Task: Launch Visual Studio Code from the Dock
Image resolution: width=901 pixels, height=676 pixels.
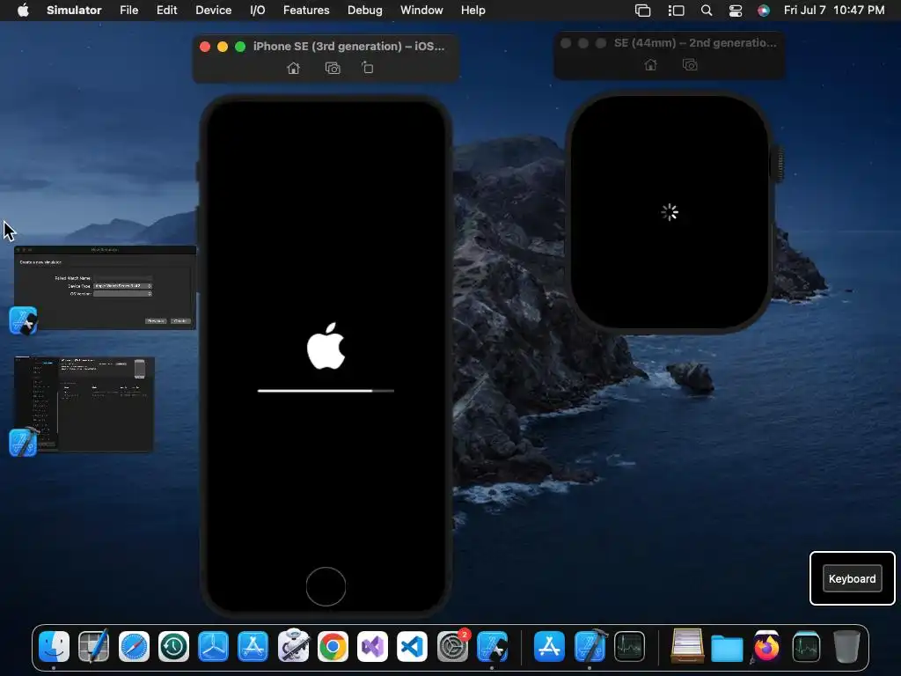Action: point(412,647)
